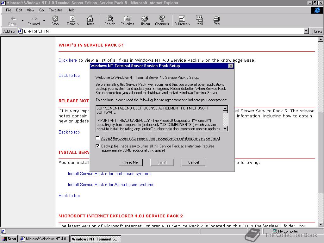
Task: Show the History panel icon
Action: tap(144, 19)
